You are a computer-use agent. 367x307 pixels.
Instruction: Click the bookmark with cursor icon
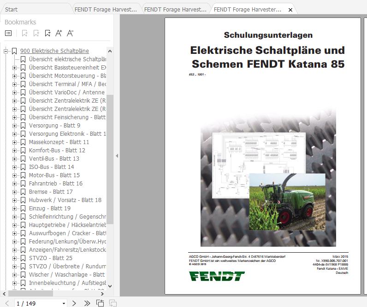47,33
